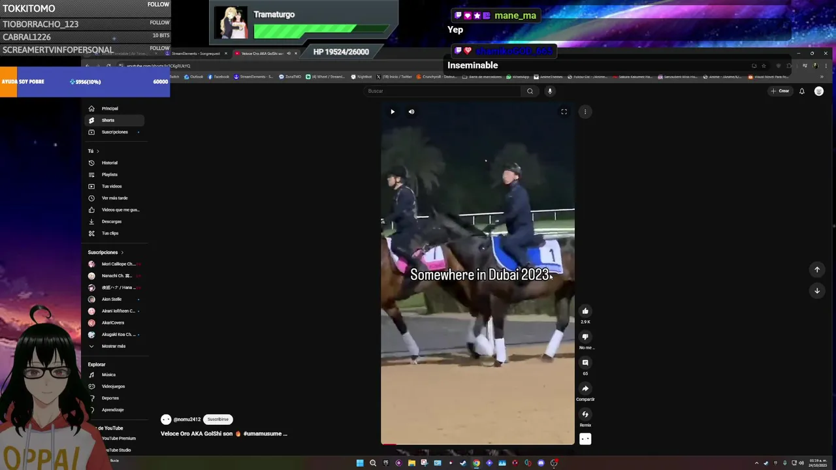Open Nanashi Ch. subscription
This screenshot has height=470, width=836.
click(x=115, y=275)
